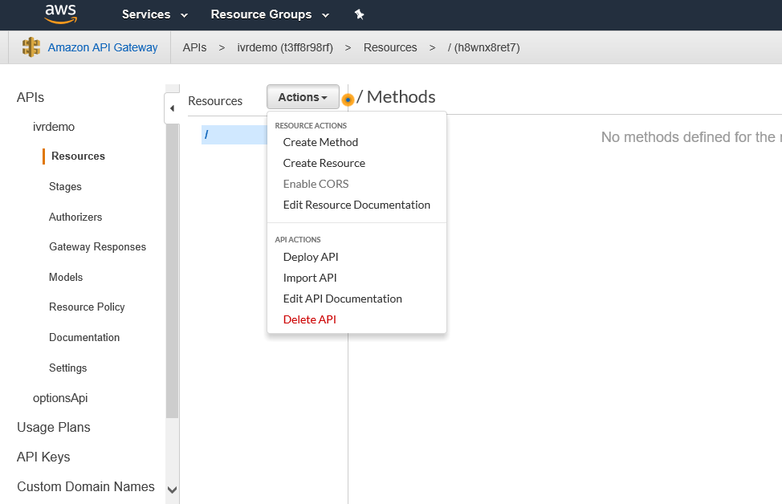
Task: Choose Deploy API in the Actions menu
Action: tap(311, 257)
